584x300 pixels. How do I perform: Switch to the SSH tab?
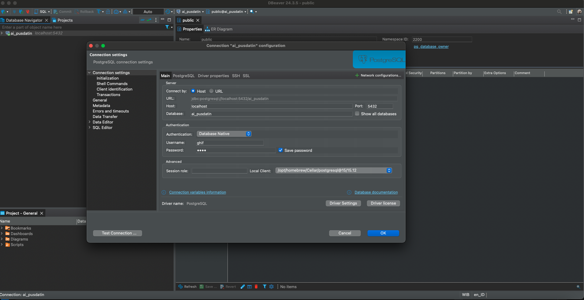(x=236, y=76)
